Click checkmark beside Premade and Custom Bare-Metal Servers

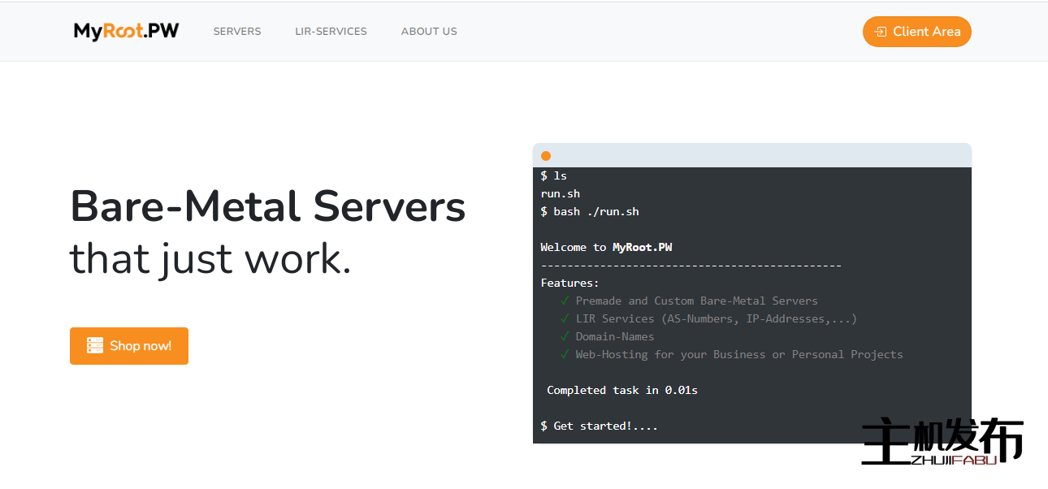(565, 301)
